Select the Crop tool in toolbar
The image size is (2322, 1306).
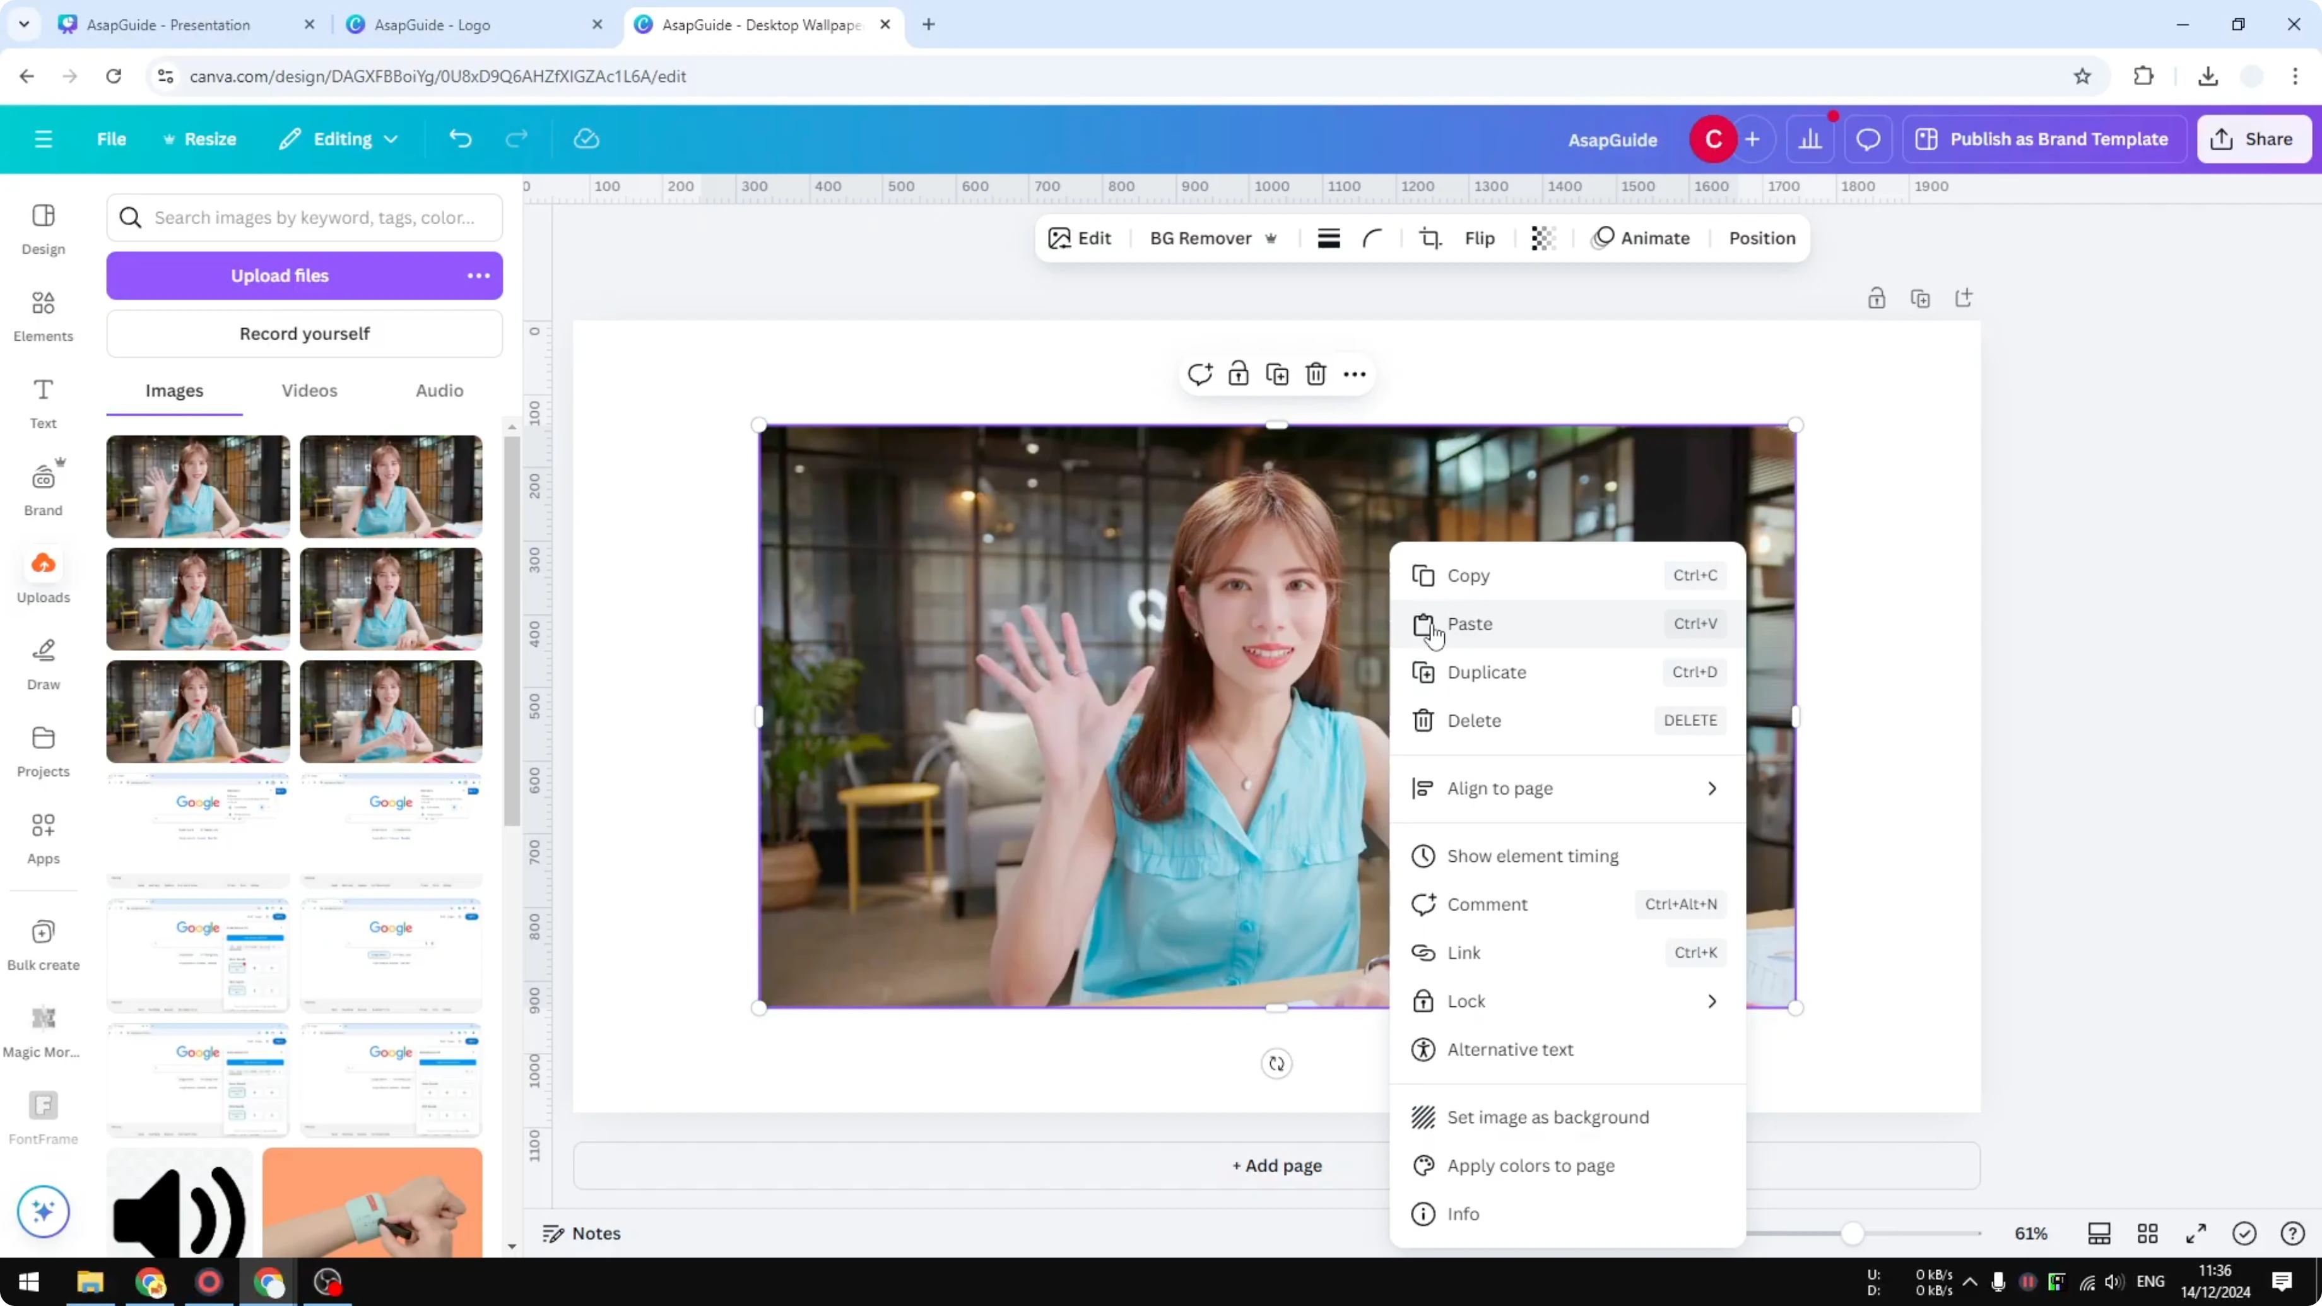1430,238
